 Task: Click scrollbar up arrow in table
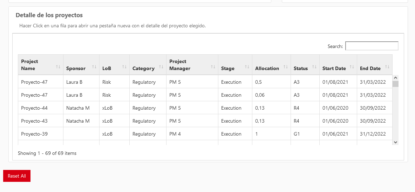coord(396,78)
